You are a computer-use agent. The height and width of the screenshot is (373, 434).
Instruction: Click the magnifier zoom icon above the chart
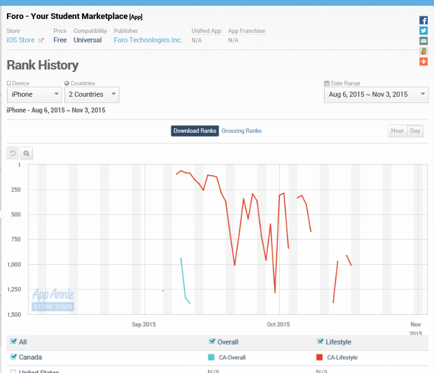27,153
